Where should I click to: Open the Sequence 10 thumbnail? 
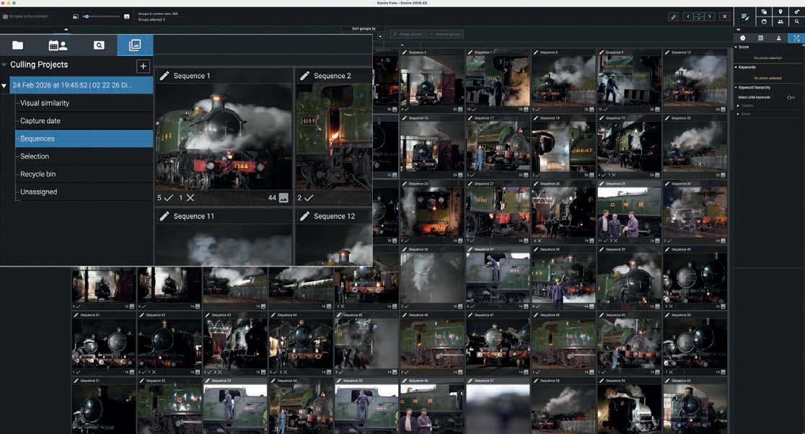(x=695, y=81)
